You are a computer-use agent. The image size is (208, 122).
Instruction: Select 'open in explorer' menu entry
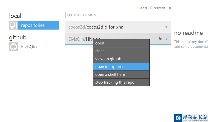(x=121, y=67)
